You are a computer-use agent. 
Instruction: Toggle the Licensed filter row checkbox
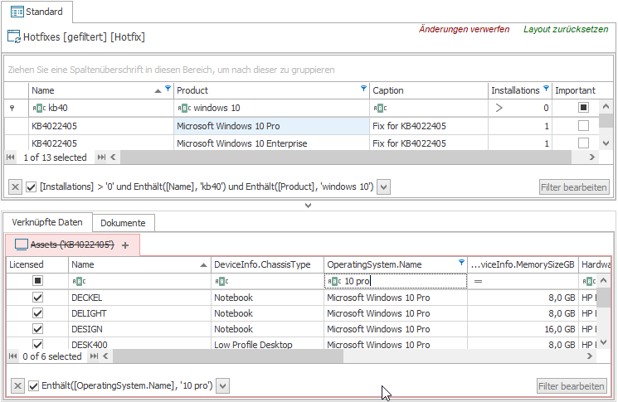(x=37, y=280)
